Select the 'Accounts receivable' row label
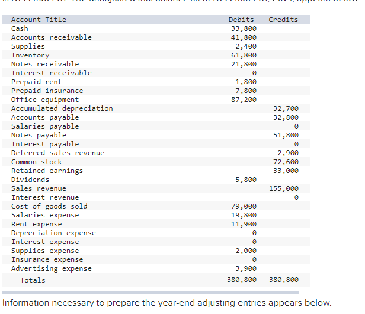The width and height of the screenshot is (365, 314). (52, 37)
